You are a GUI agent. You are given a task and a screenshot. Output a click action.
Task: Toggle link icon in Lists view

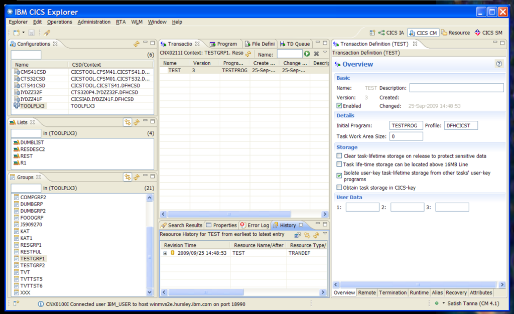pyautogui.click(x=127, y=122)
